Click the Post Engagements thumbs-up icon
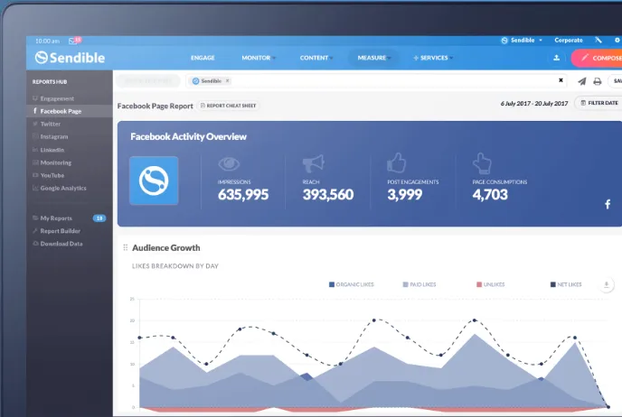Viewport: 622px width, 417px height. (396, 162)
